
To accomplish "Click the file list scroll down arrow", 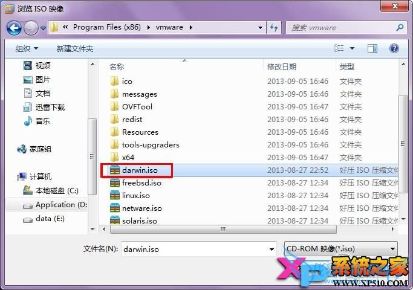I will pyautogui.click(x=403, y=219).
